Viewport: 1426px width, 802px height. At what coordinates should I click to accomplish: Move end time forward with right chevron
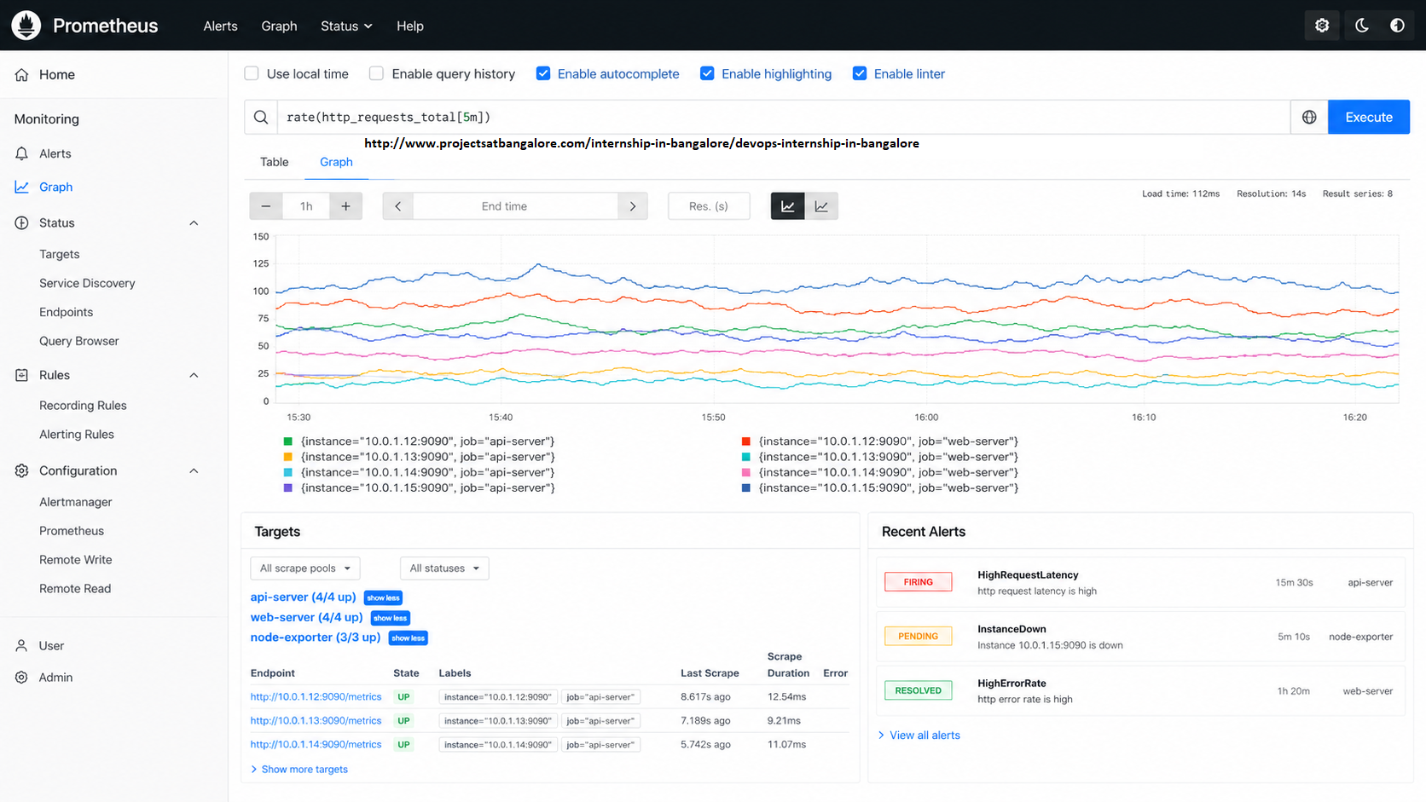(633, 206)
